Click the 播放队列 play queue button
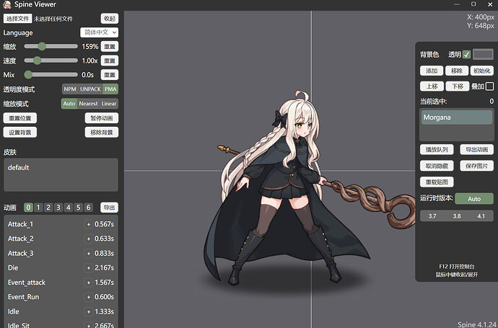 coord(437,149)
